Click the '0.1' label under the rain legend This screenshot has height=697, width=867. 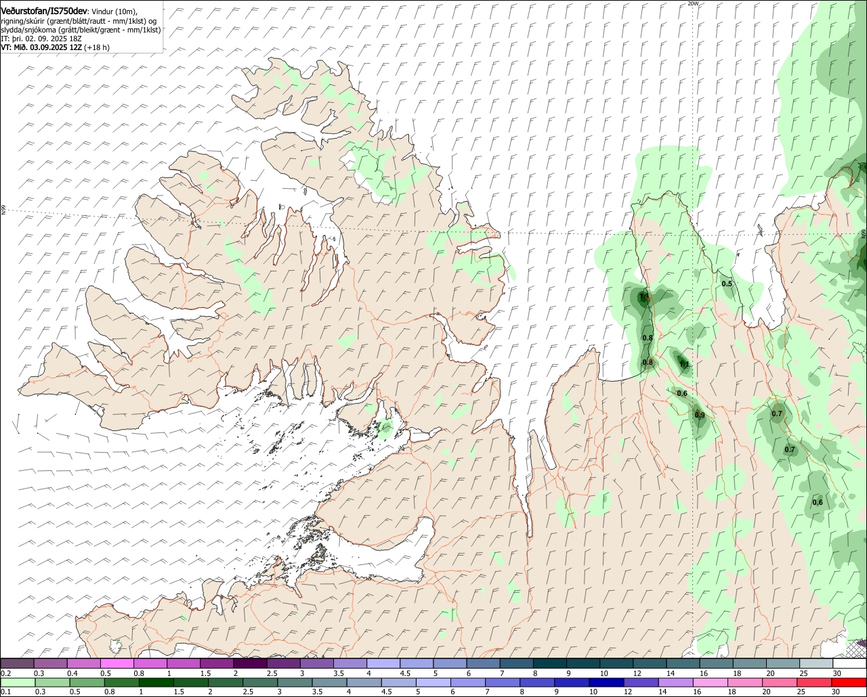coord(5,692)
